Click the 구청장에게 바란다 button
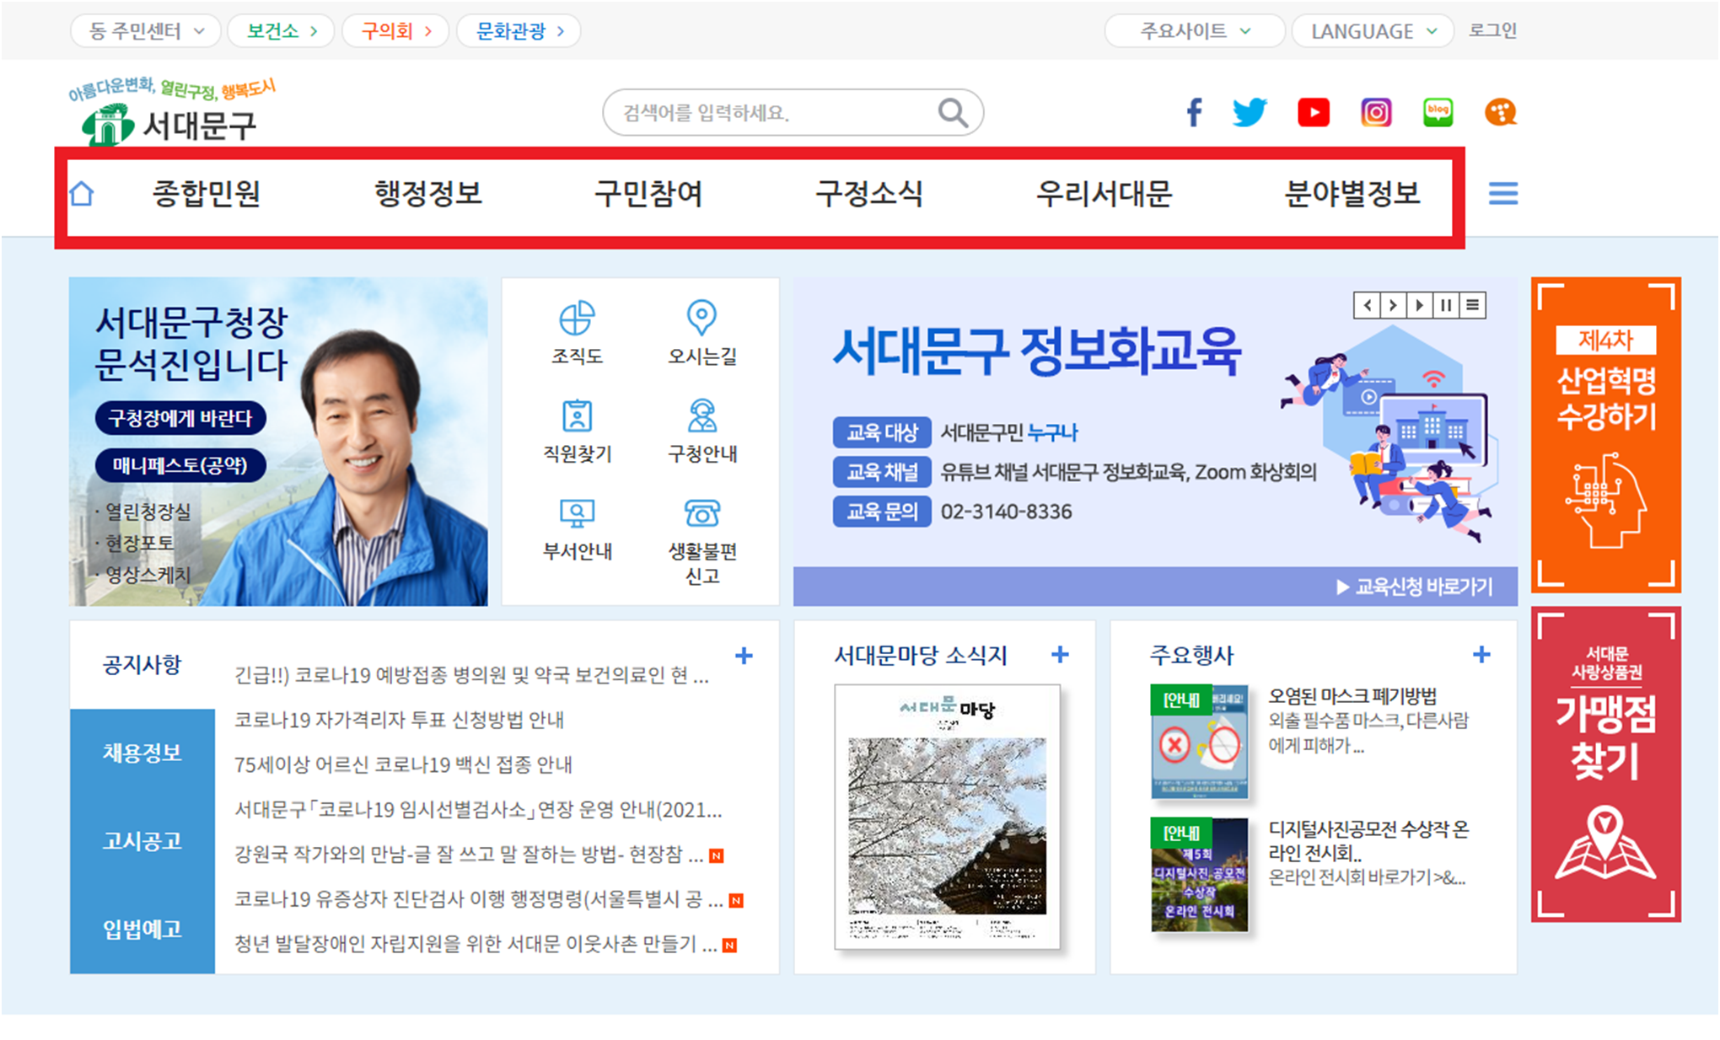The image size is (1720, 1040). (x=180, y=418)
